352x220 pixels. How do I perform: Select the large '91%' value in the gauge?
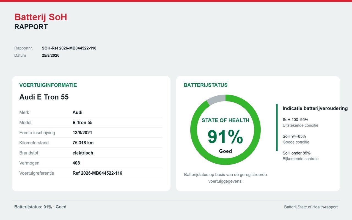(x=226, y=137)
